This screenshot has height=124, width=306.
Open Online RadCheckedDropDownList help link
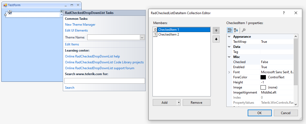pyautogui.click(x=92, y=56)
